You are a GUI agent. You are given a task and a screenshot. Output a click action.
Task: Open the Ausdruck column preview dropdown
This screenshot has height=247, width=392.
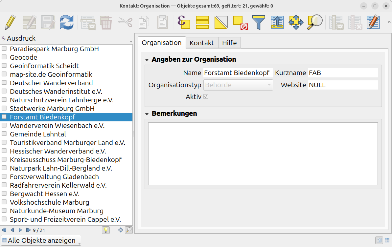coord(131,42)
